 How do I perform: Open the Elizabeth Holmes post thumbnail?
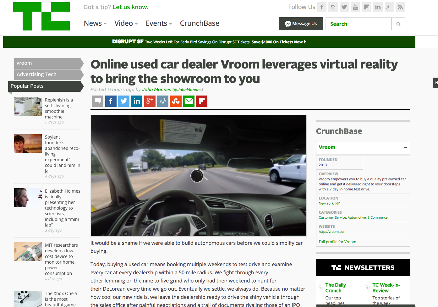point(28,198)
